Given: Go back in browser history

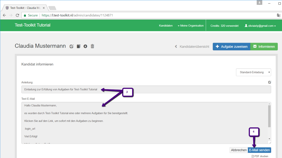Looking at the screenshot, I should tap(5, 15).
